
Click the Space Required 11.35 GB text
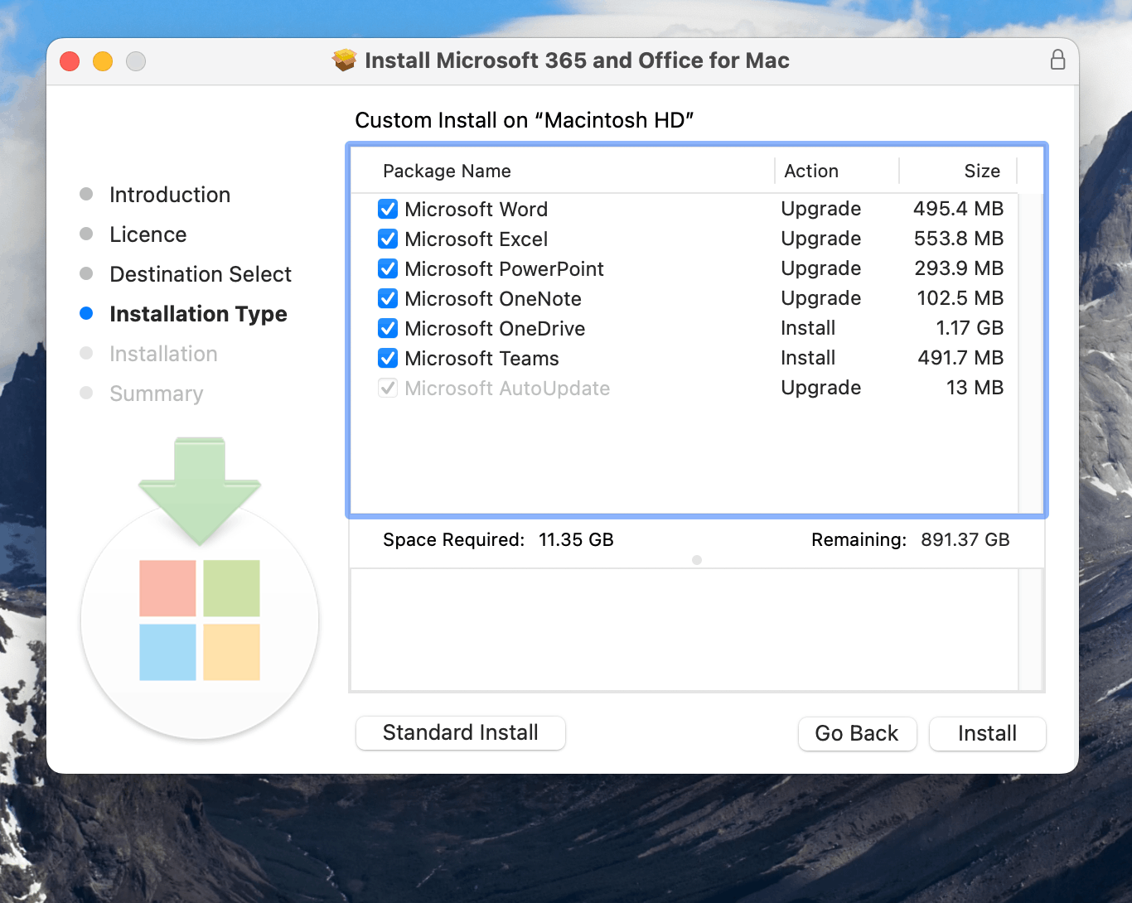(x=498, y=540)
